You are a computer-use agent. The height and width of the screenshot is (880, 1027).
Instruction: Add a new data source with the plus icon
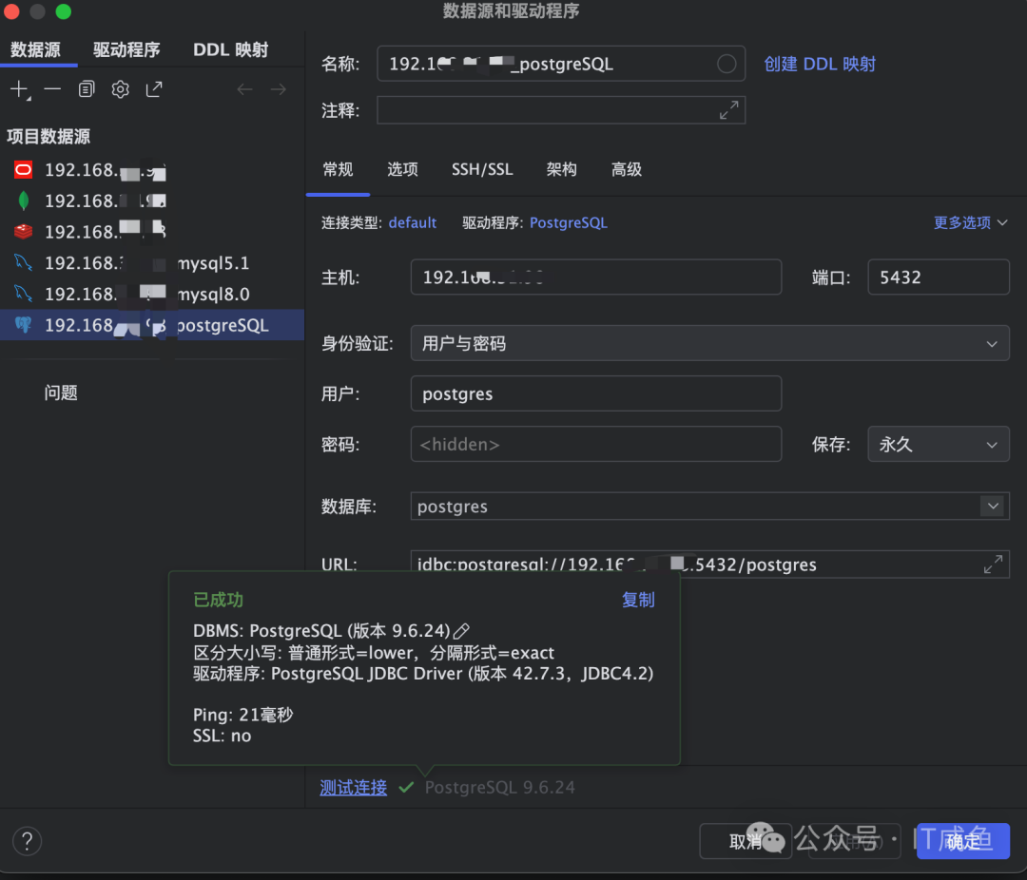point(19,88)
